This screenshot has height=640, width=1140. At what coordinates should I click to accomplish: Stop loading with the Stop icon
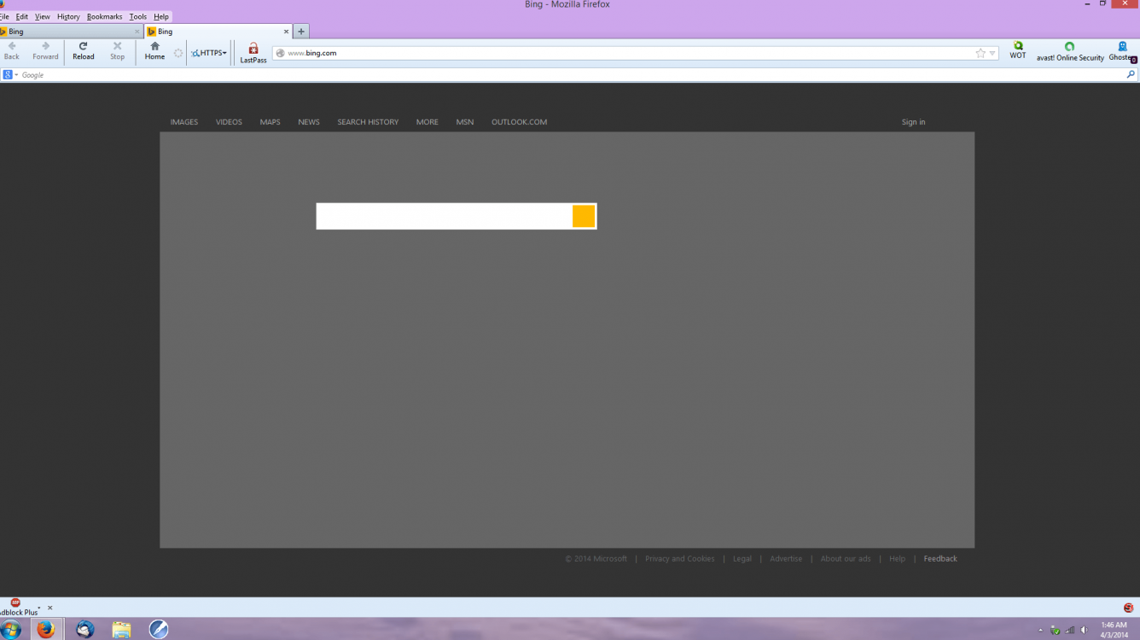pyautogui.click(x=117, y=51)
